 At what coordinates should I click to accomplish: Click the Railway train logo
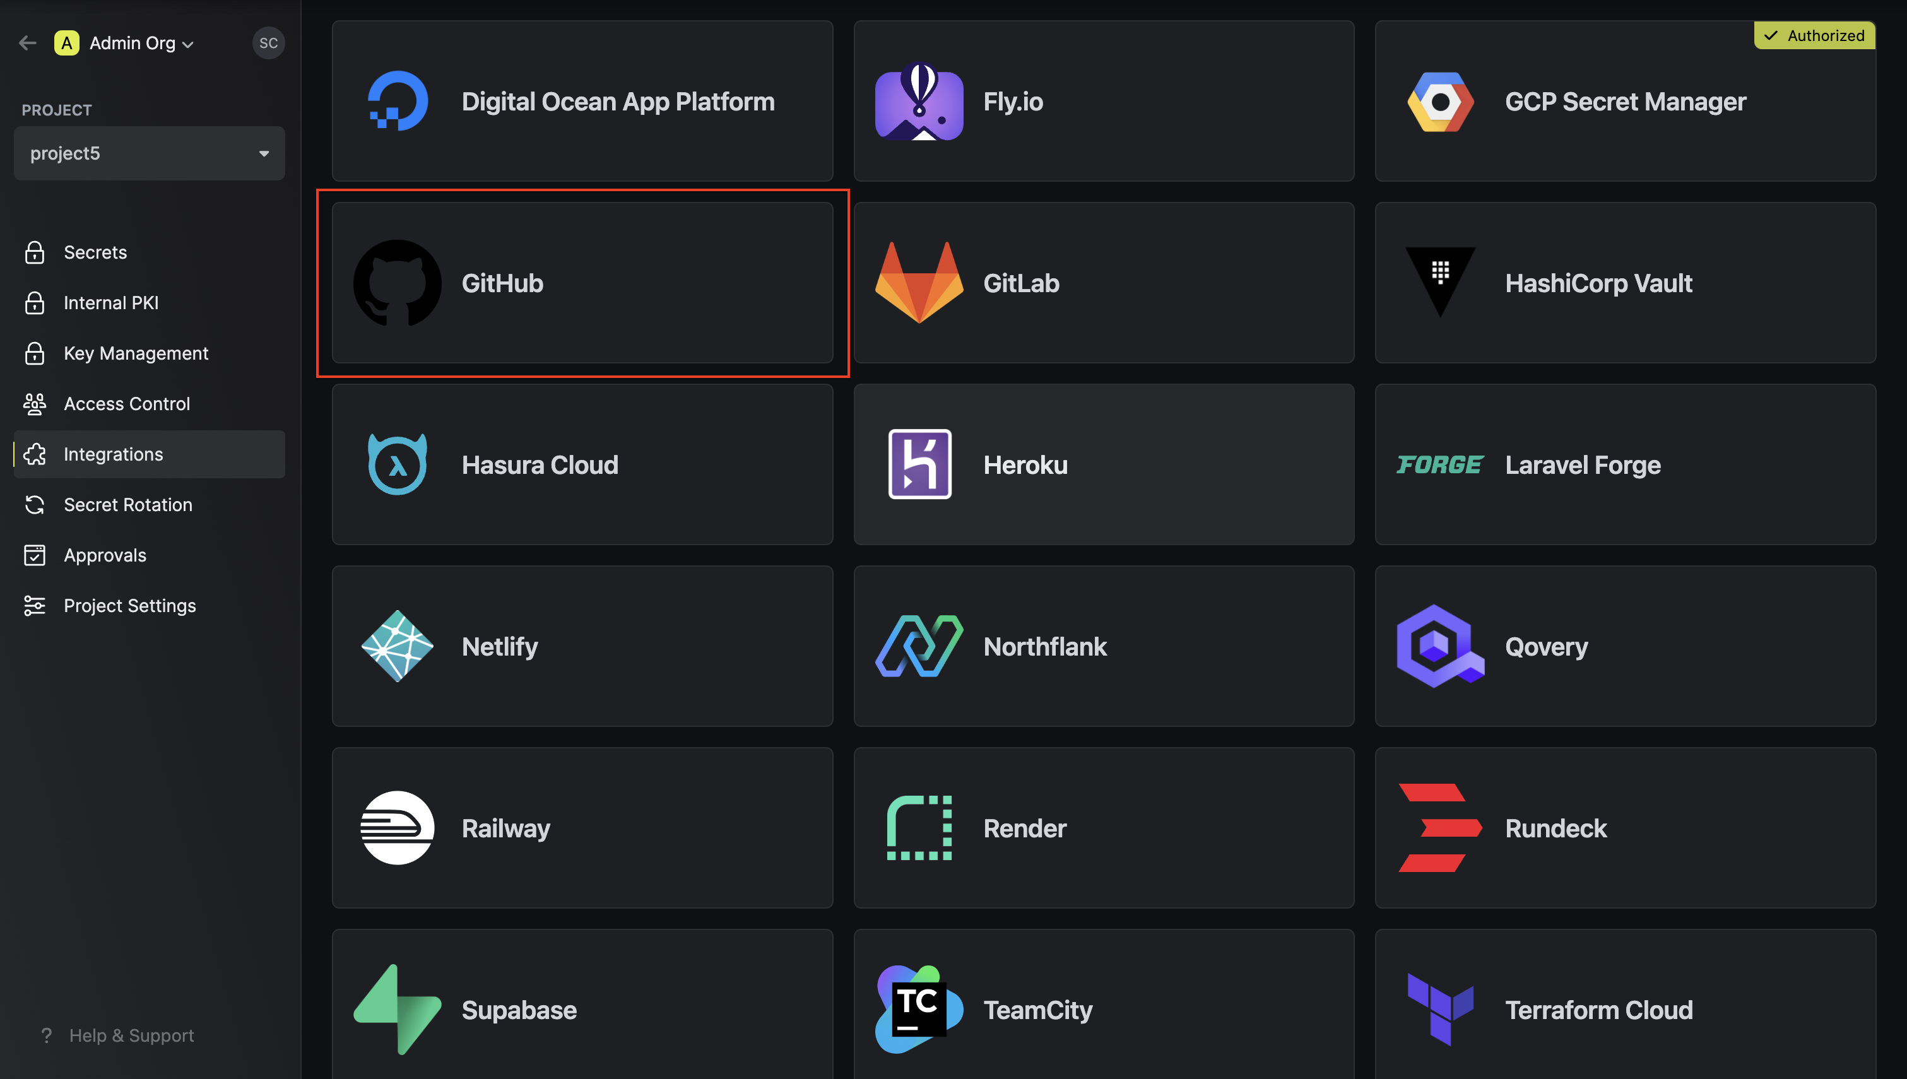click(x=398, y=828)
